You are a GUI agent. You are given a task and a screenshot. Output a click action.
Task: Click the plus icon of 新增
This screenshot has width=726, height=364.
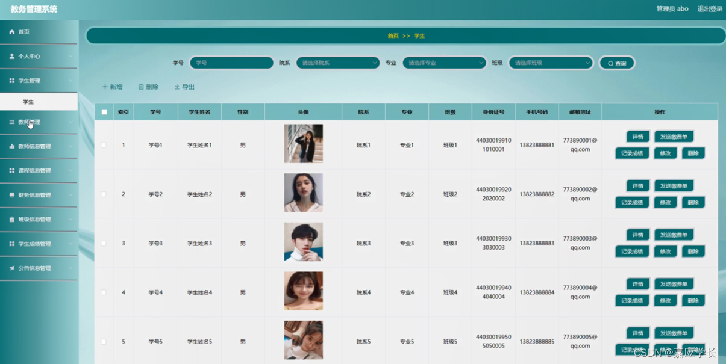point(105,87)
